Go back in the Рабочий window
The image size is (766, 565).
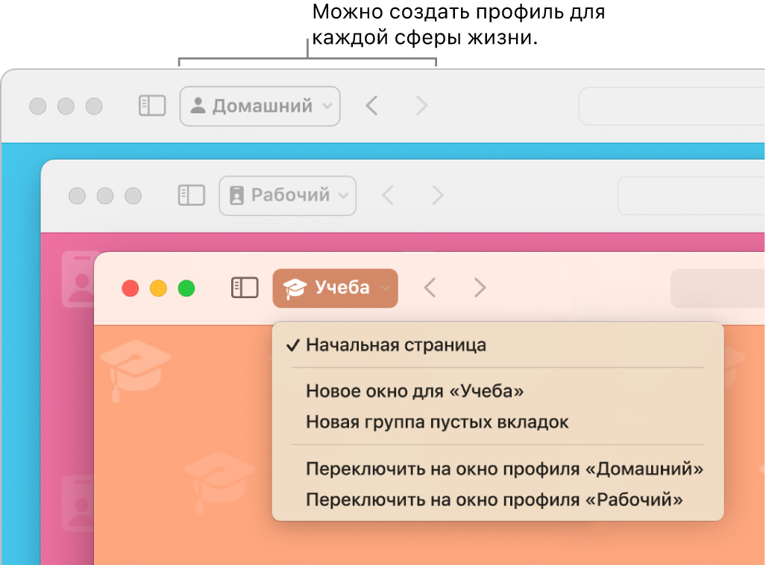(x=388, y=195)
